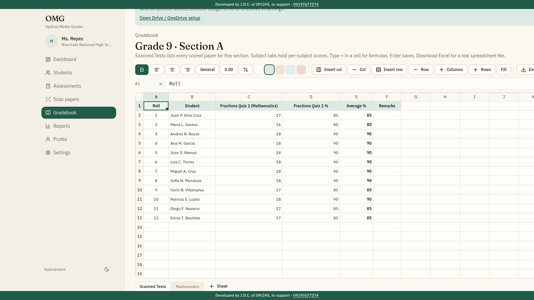This screenshot has width=534, height=300.
Task: Pick the white fill swatch
Action: pyautogui.click(x=259, y=70)
